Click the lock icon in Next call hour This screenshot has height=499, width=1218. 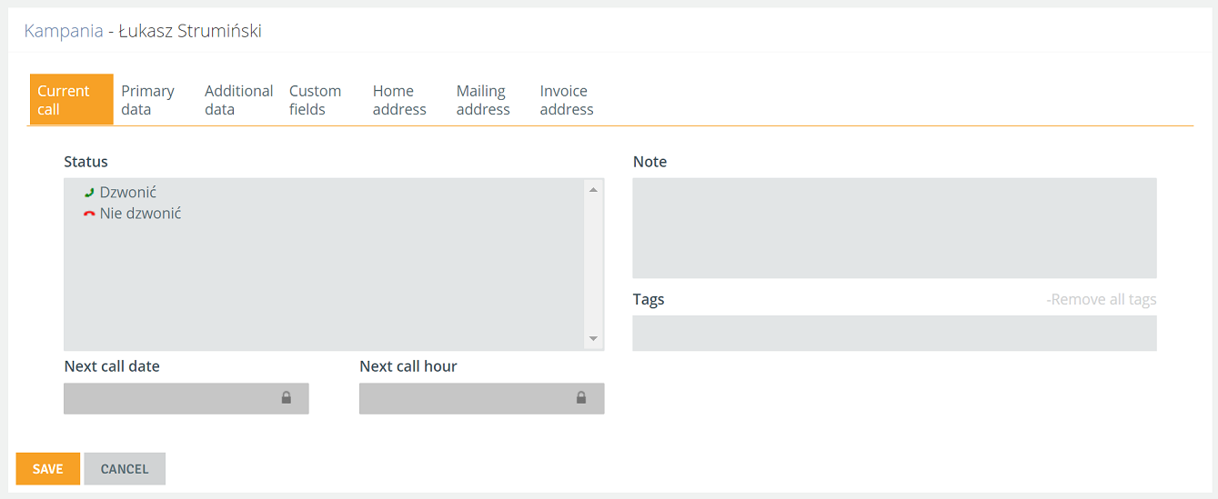[581, 398]
